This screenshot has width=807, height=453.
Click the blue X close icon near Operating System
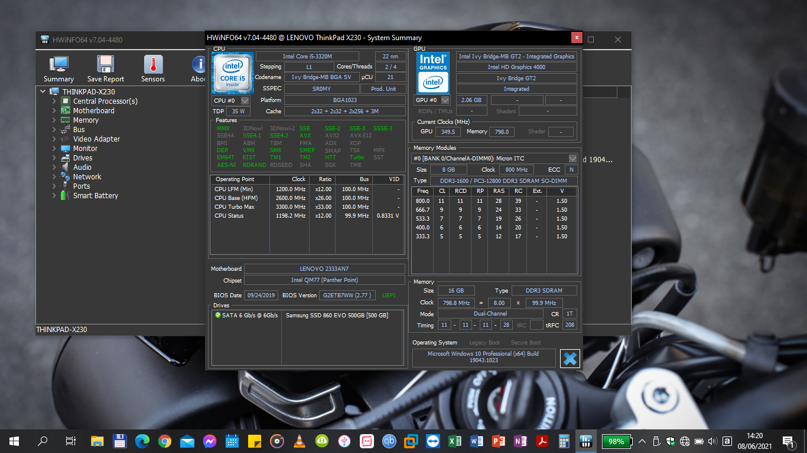point(570,359)
